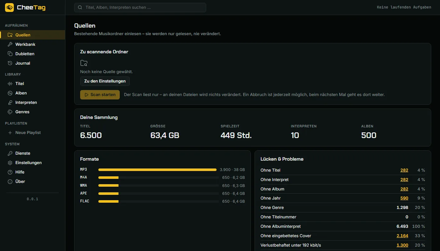Open the 2.164 link for Ohne eingebettetes Cover

(x=402, y=236)
